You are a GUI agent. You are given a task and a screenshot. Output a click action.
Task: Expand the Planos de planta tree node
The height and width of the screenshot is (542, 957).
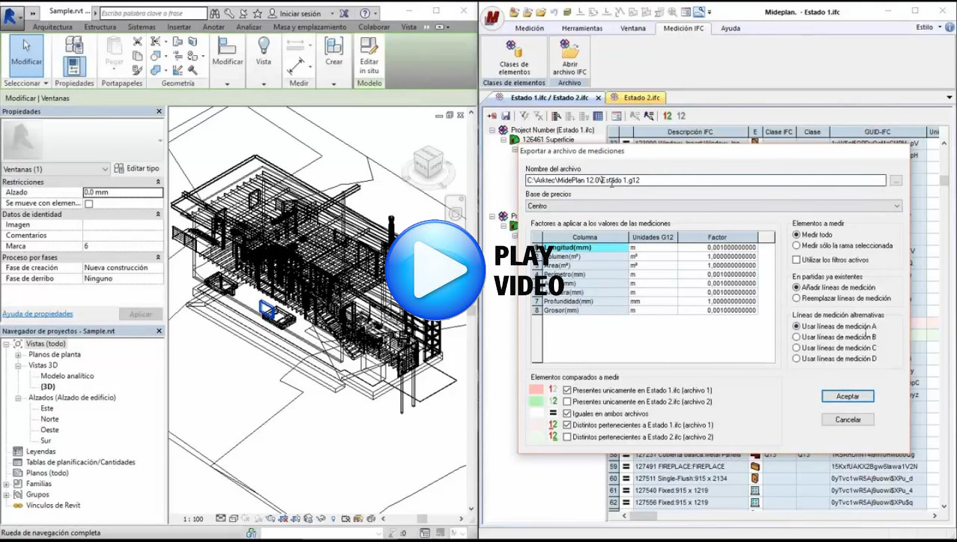18,354
